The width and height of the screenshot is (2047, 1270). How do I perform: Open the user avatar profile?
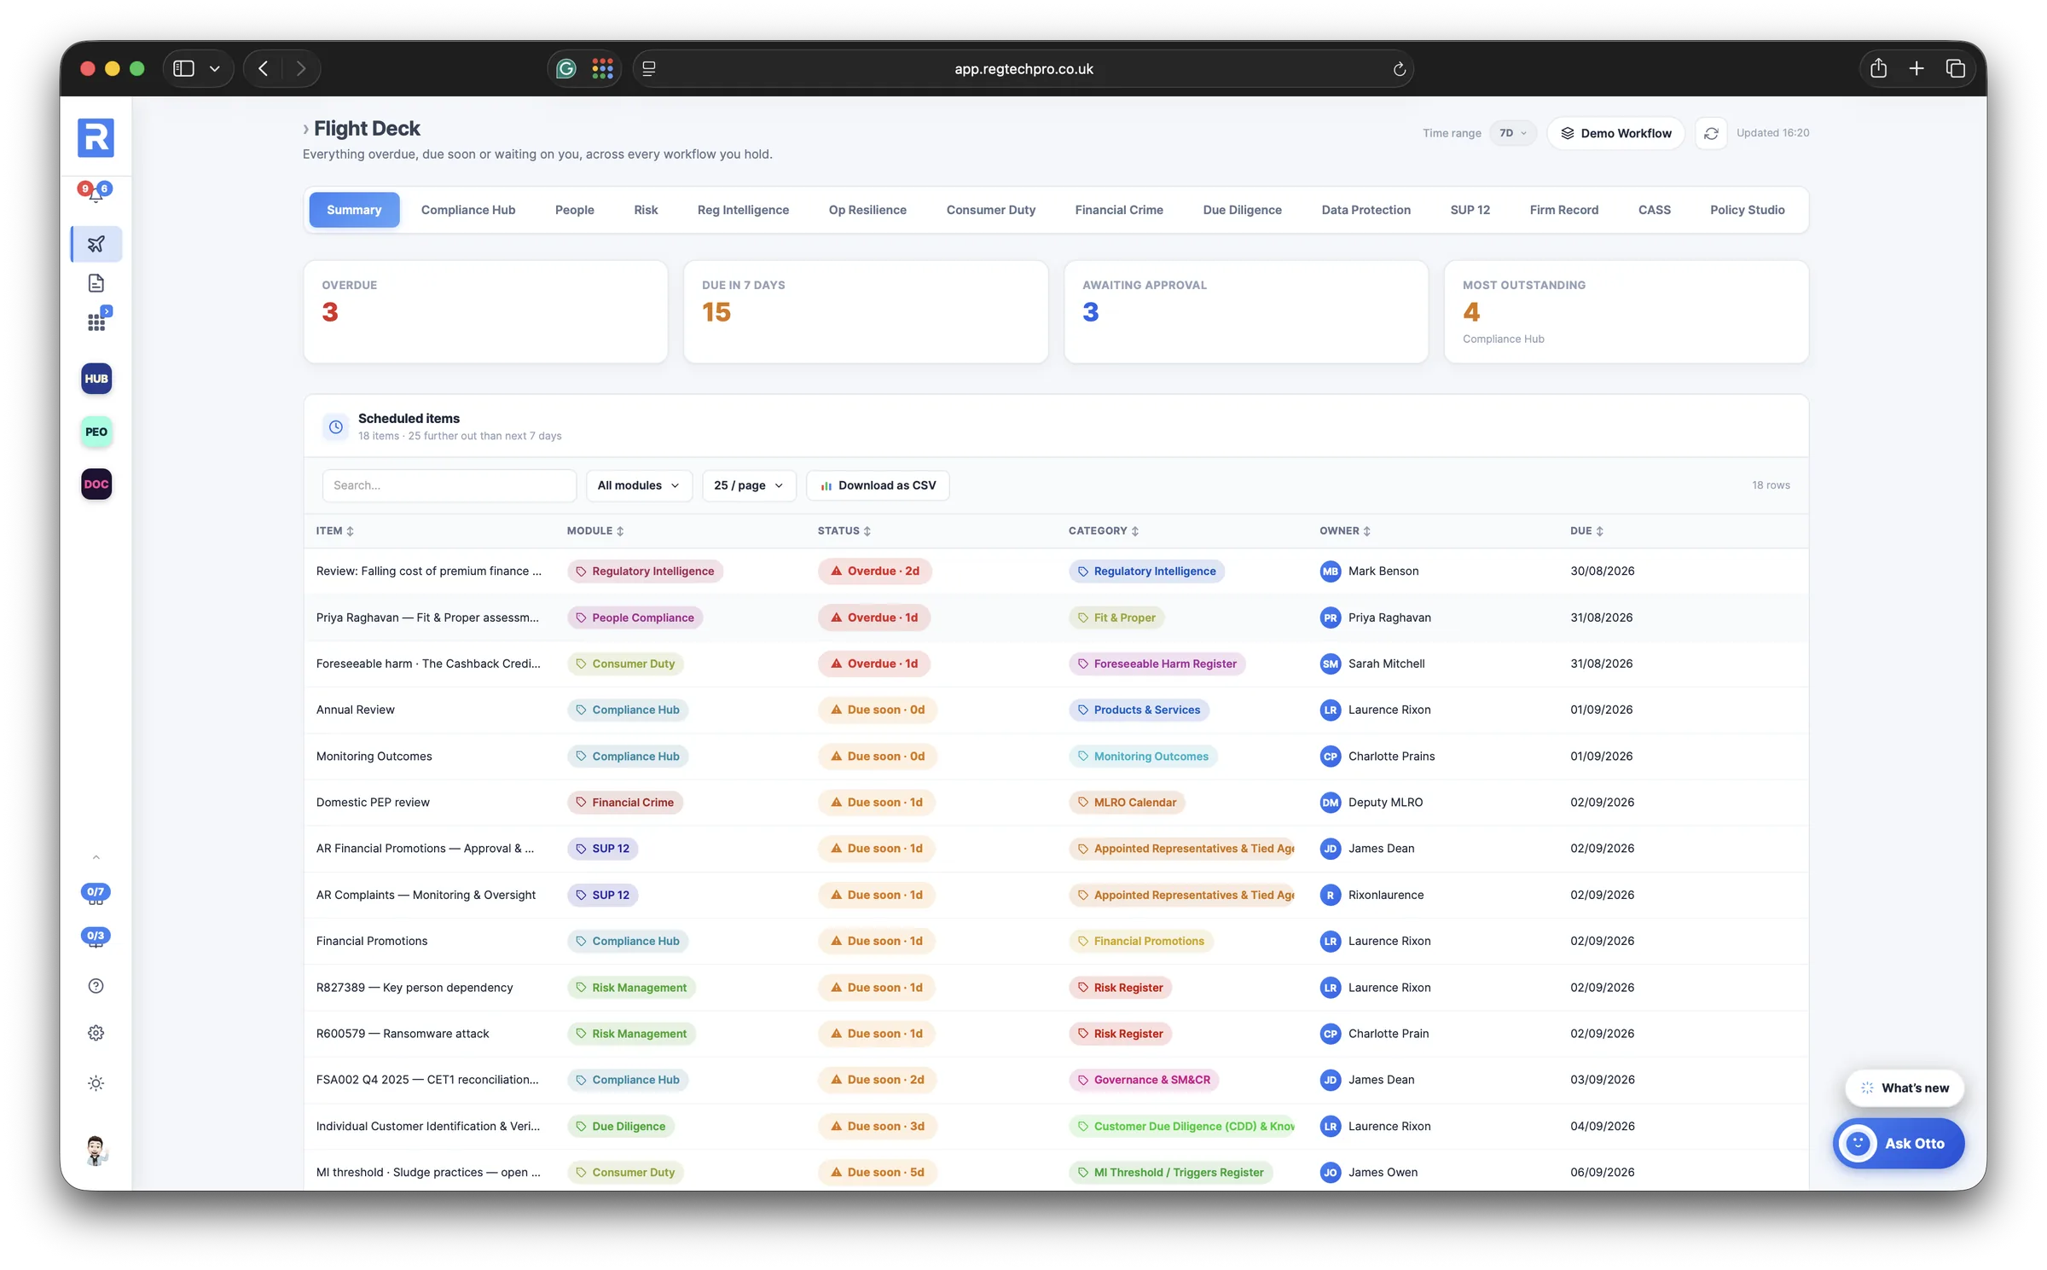[x=96, y=1151]
